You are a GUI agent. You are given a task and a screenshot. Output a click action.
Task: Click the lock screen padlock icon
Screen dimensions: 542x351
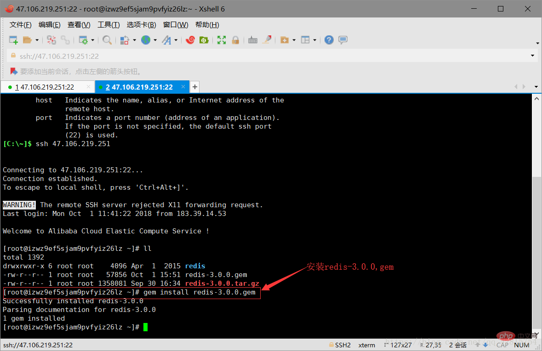[235, 40]
